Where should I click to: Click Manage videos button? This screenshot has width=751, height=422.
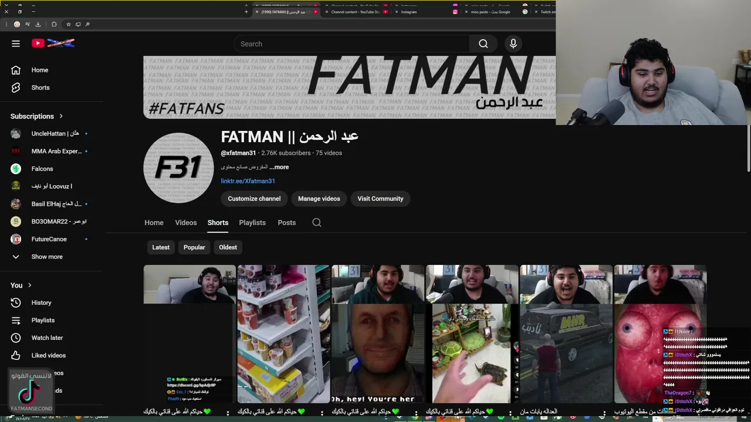point(319,199)
